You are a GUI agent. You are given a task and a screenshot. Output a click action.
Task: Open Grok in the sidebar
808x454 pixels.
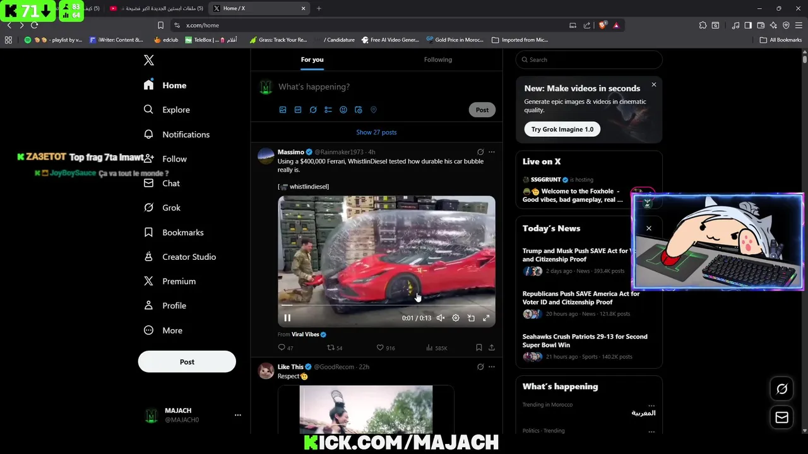[162, 207]
